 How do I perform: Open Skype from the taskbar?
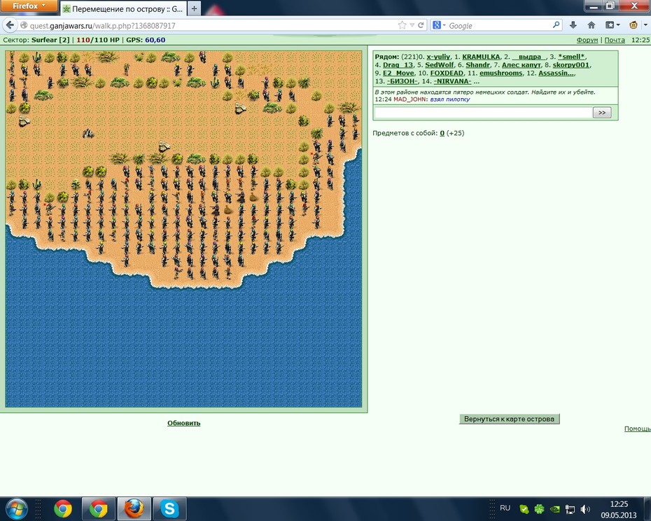pyautogui.click(x=170, y=508)
